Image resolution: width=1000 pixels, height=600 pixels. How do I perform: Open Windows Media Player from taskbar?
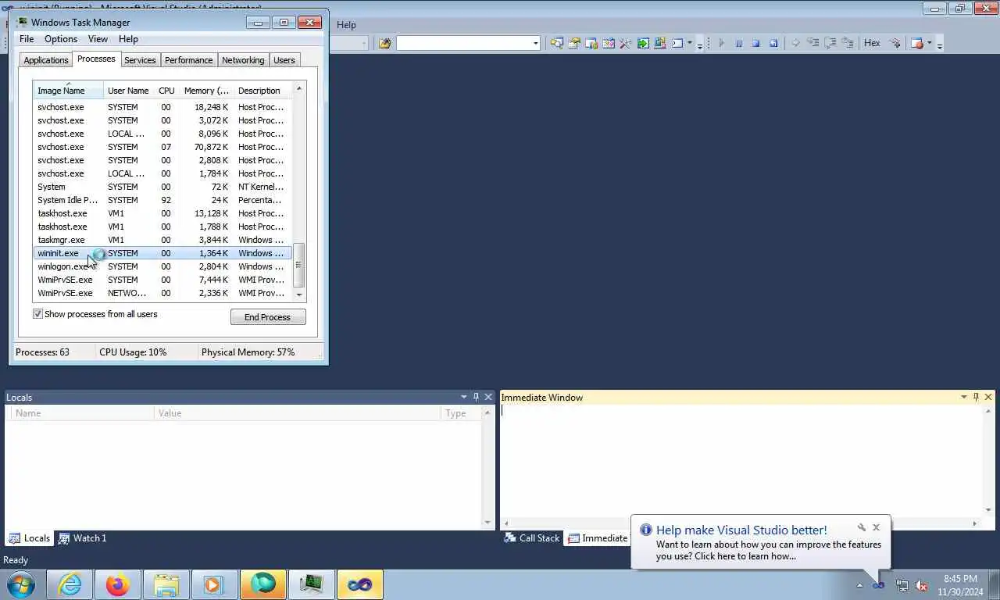click(215, 584)
